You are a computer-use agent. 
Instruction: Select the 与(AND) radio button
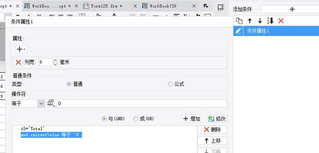[x=104, y=119]
